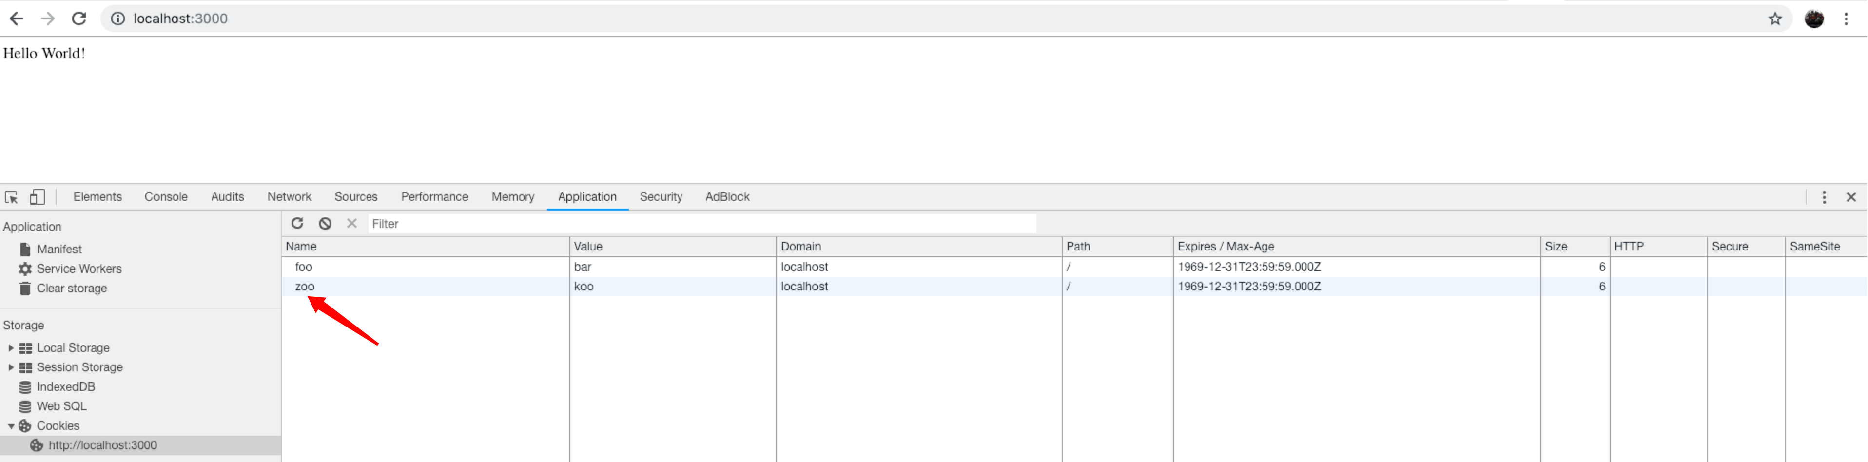Open the Sources tab

(x=356, y=196)
